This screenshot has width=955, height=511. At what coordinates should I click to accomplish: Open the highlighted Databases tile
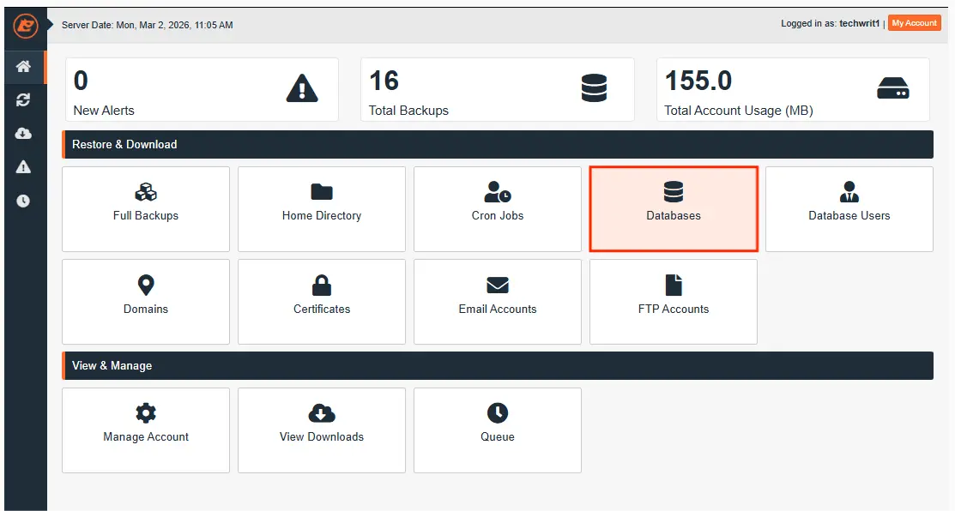point(674,208)
